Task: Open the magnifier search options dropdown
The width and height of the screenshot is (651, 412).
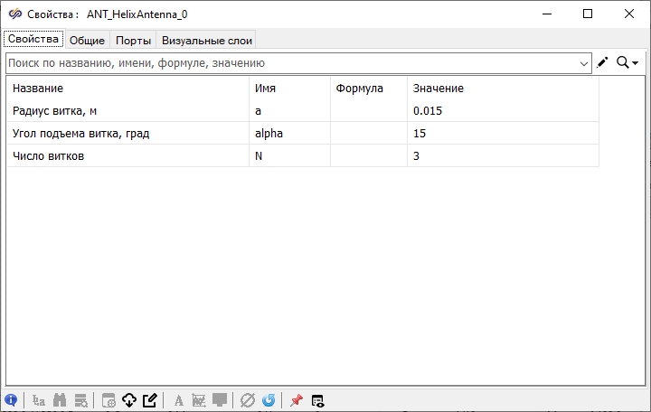Action: (627, 62)
